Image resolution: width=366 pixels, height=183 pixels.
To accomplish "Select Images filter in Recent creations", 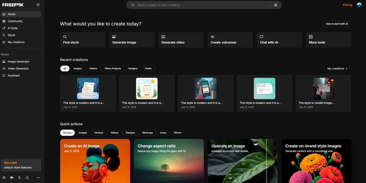I will tap(78, 69).
